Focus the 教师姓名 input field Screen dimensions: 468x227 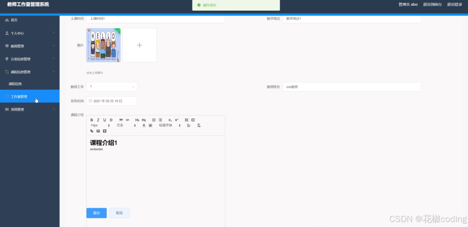(352, 87)
